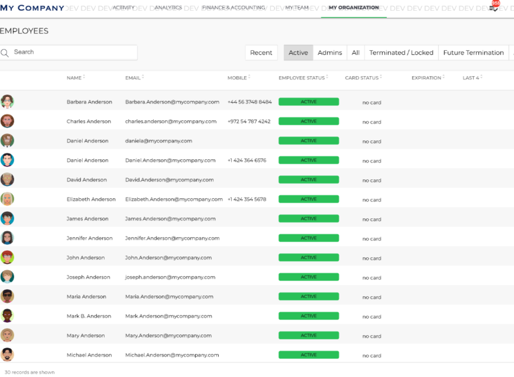This screenshot has height=377, width=514.
Task: Open Barbara Anderson's avatar
Action: click(7, 101)
